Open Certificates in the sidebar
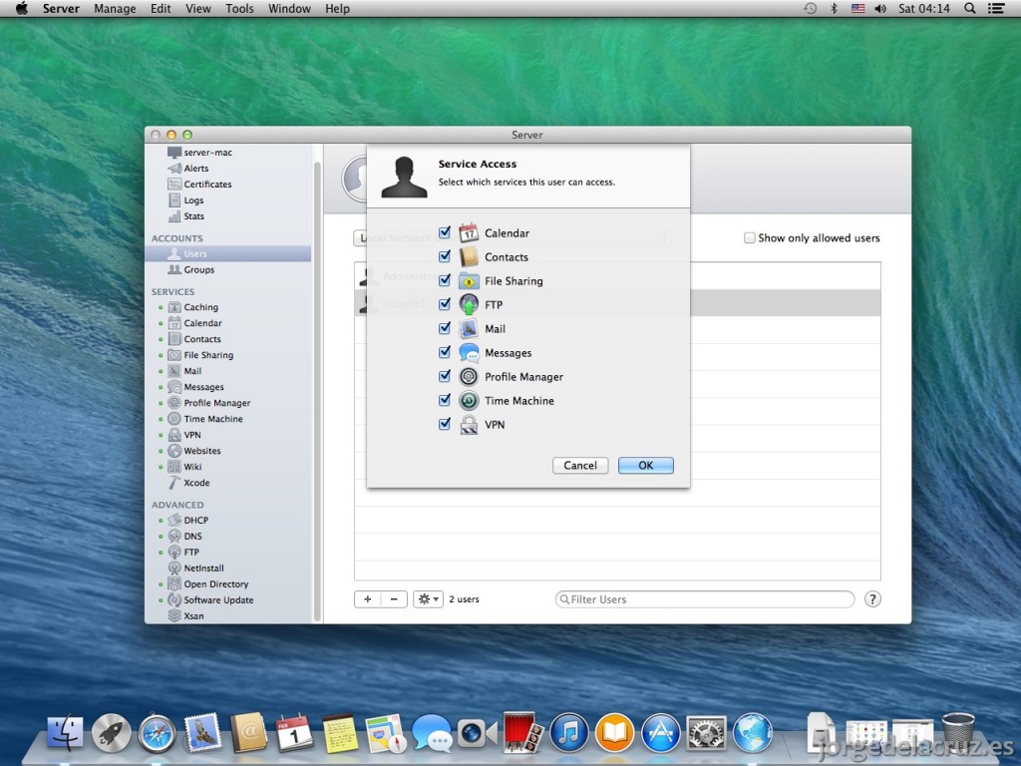The image size is (1021, 766). pyautogui.click(x=199, y=185)
